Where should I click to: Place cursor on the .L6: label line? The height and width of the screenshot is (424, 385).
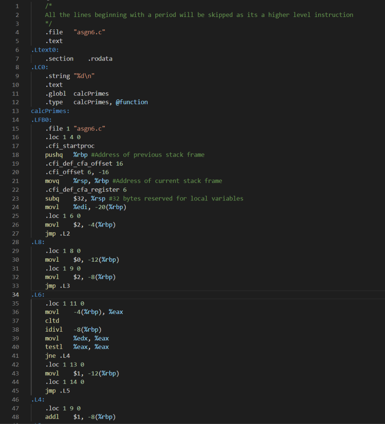37,294
